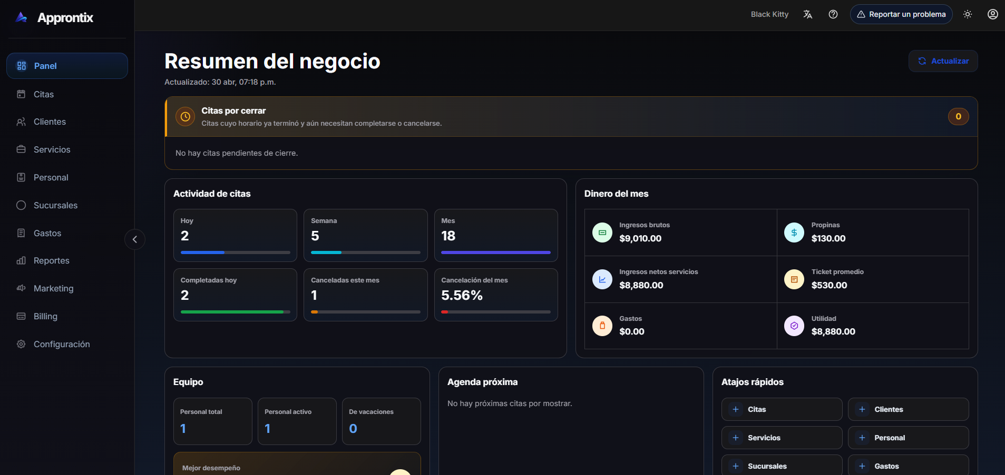Click the clock icon in Citas por cerrar
The image size is (1005, 475).
186,117
